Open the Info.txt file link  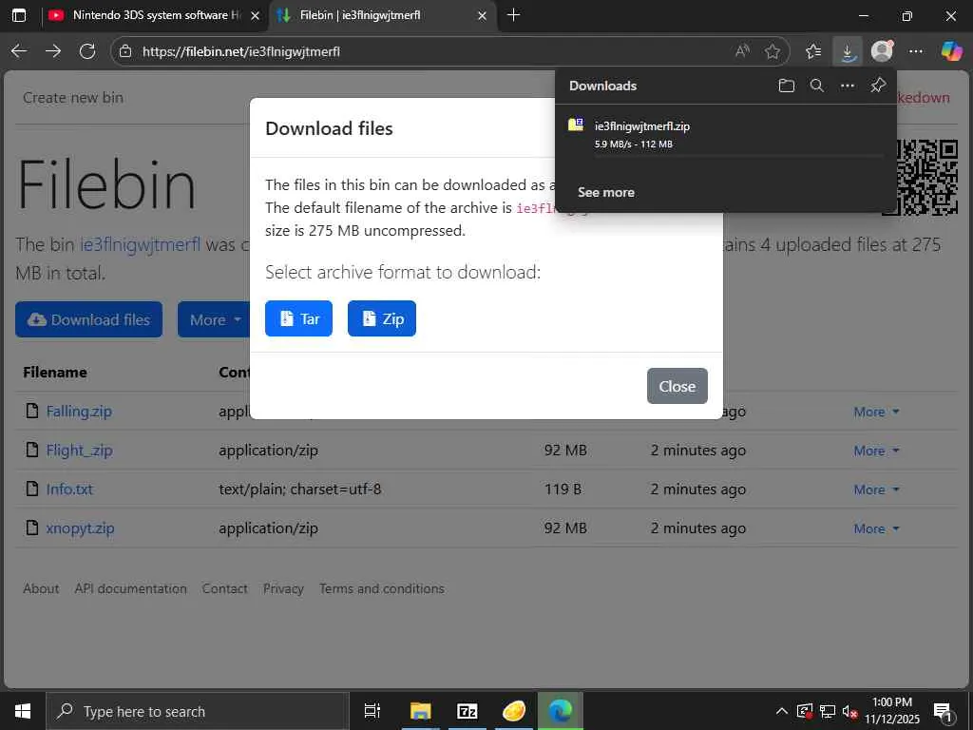pos(69,490)
